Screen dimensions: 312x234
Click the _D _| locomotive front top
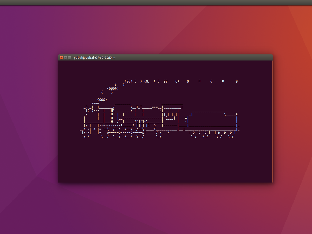coord(88,107)
